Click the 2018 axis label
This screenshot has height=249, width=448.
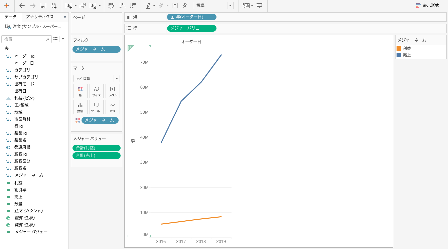[x=201, y=242]
